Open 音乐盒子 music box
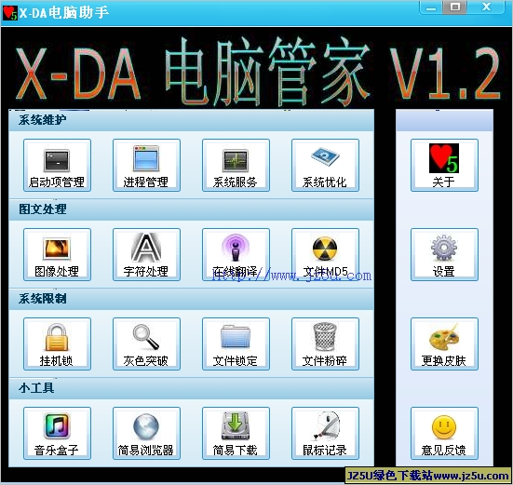Image resolution: width=513 pixels, height=485 pixels. pos(57,433)
